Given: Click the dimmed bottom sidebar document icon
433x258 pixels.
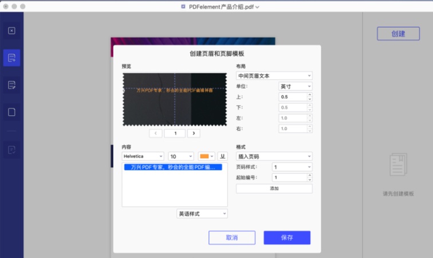Looking at the screenshot, I should (x=11, y=150).
